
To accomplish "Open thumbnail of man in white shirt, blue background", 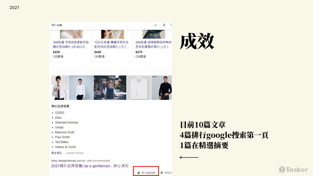I will click(81, 88).
